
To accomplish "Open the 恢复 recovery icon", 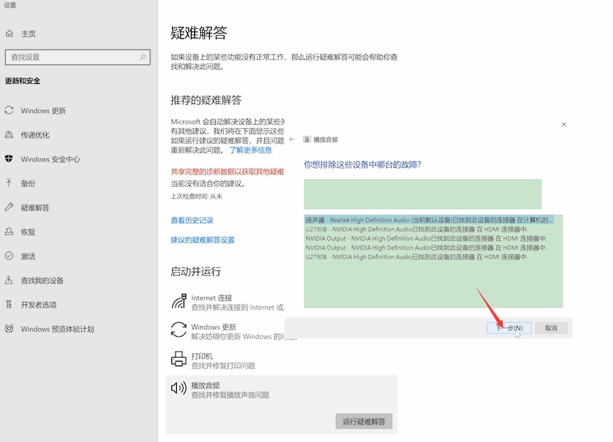I will [9, 232].
